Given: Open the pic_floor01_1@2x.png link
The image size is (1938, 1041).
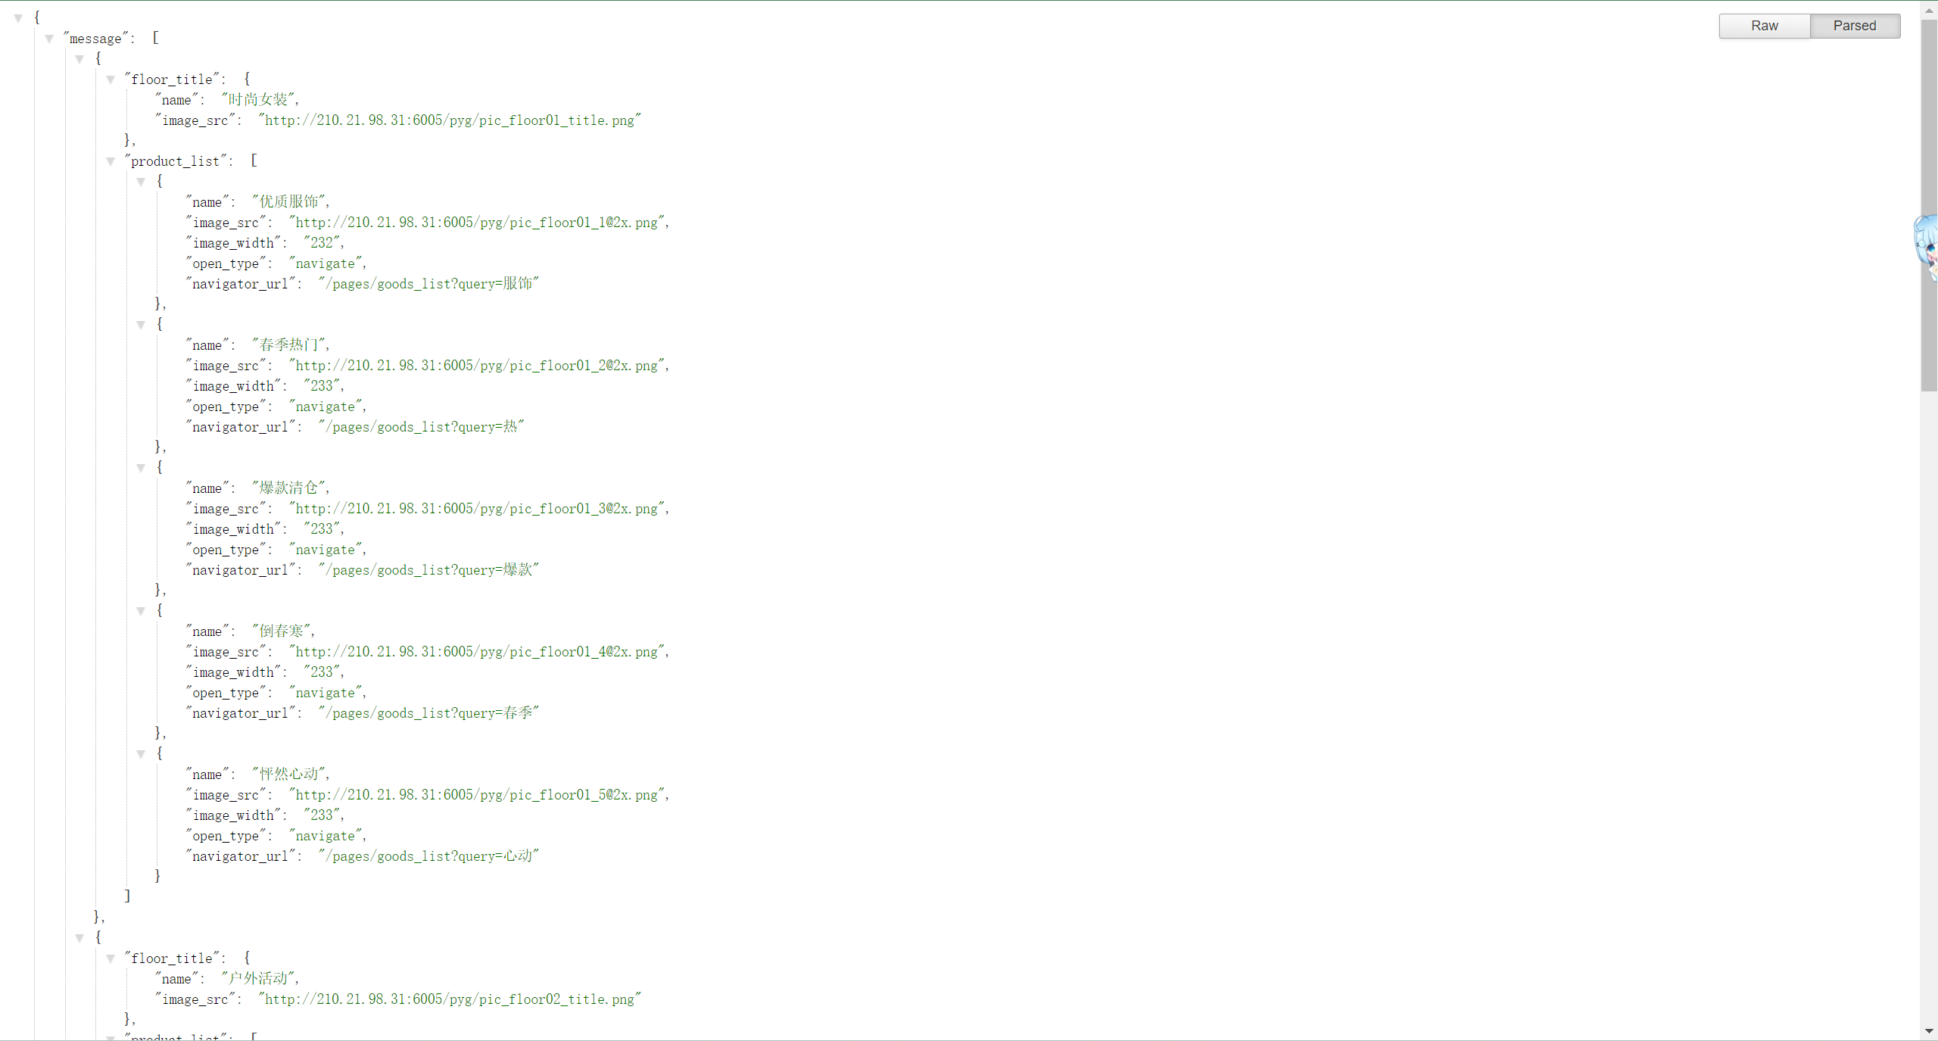Looking at the screenshot, I should pyautogui.click(x=477, y=223).
